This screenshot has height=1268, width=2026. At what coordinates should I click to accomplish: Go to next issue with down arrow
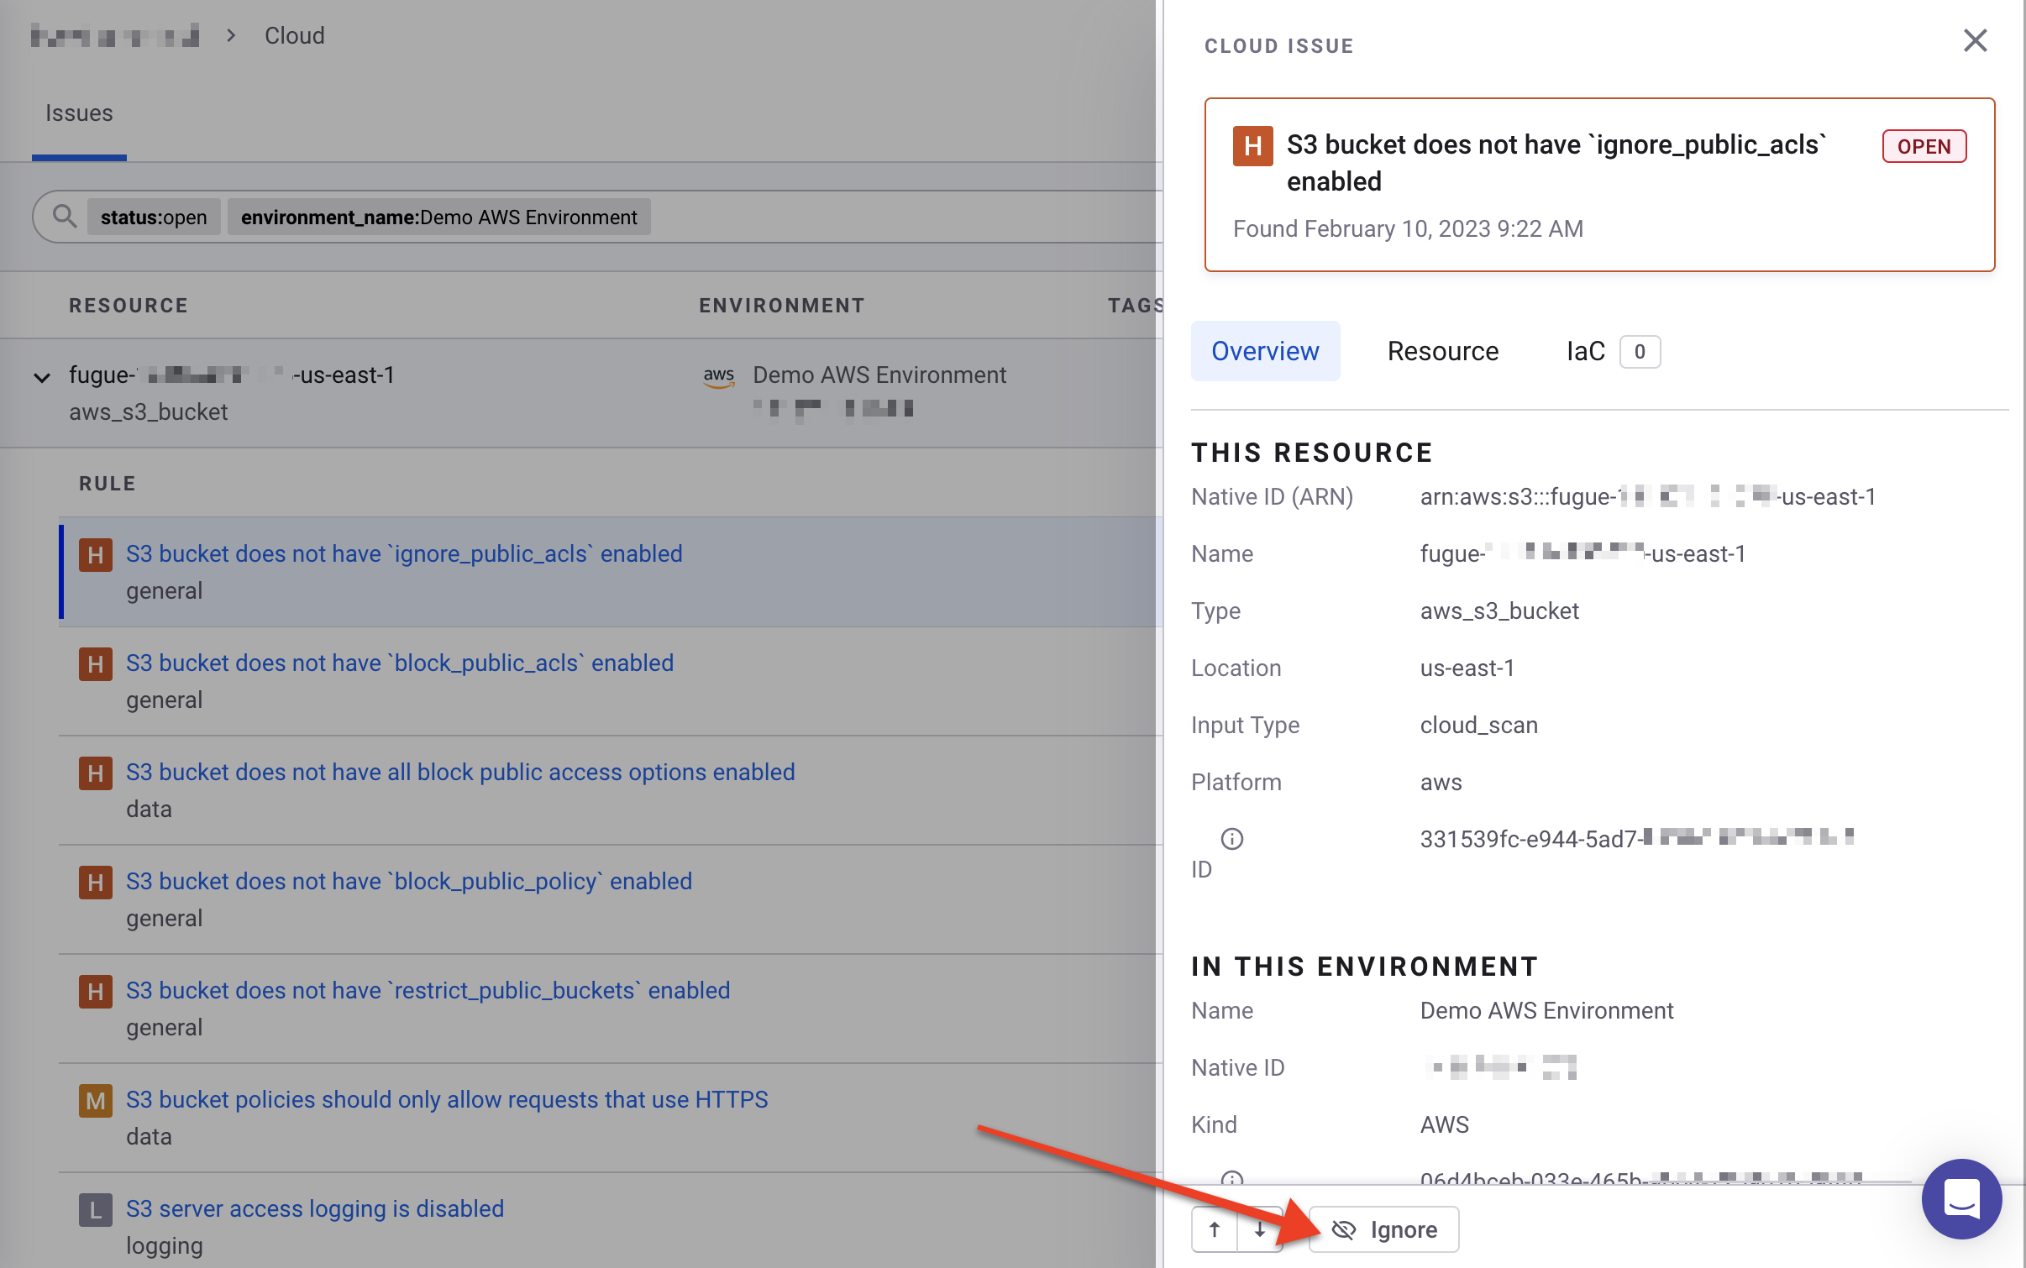[1260, 1229]
